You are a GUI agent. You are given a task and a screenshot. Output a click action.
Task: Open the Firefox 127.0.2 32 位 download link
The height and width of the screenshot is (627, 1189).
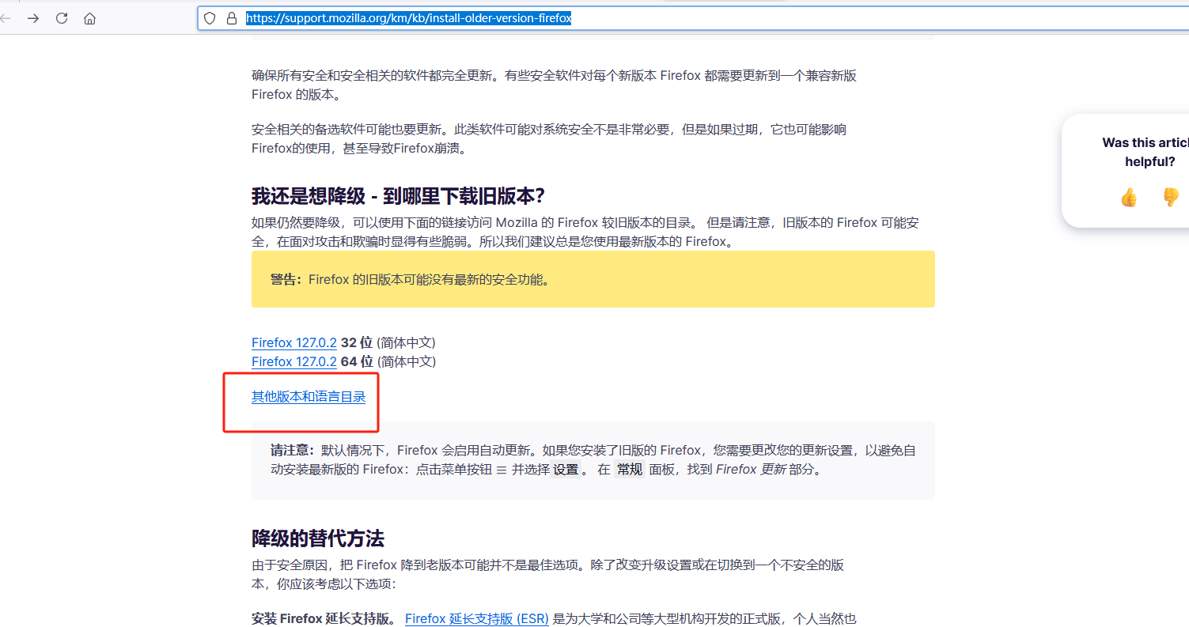coord(294,342)
